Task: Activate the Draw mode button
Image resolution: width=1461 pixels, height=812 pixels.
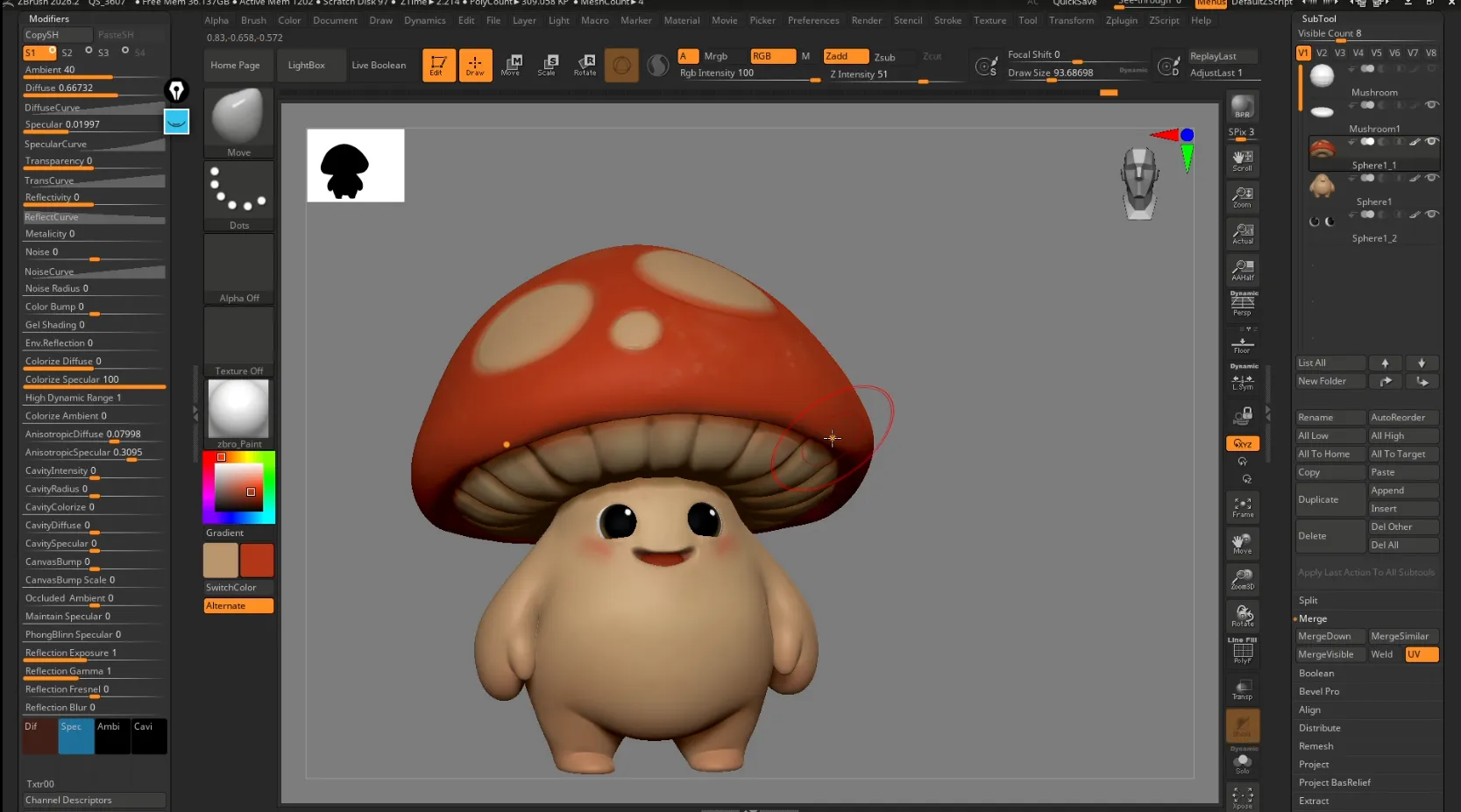Action: click(475, 65)
